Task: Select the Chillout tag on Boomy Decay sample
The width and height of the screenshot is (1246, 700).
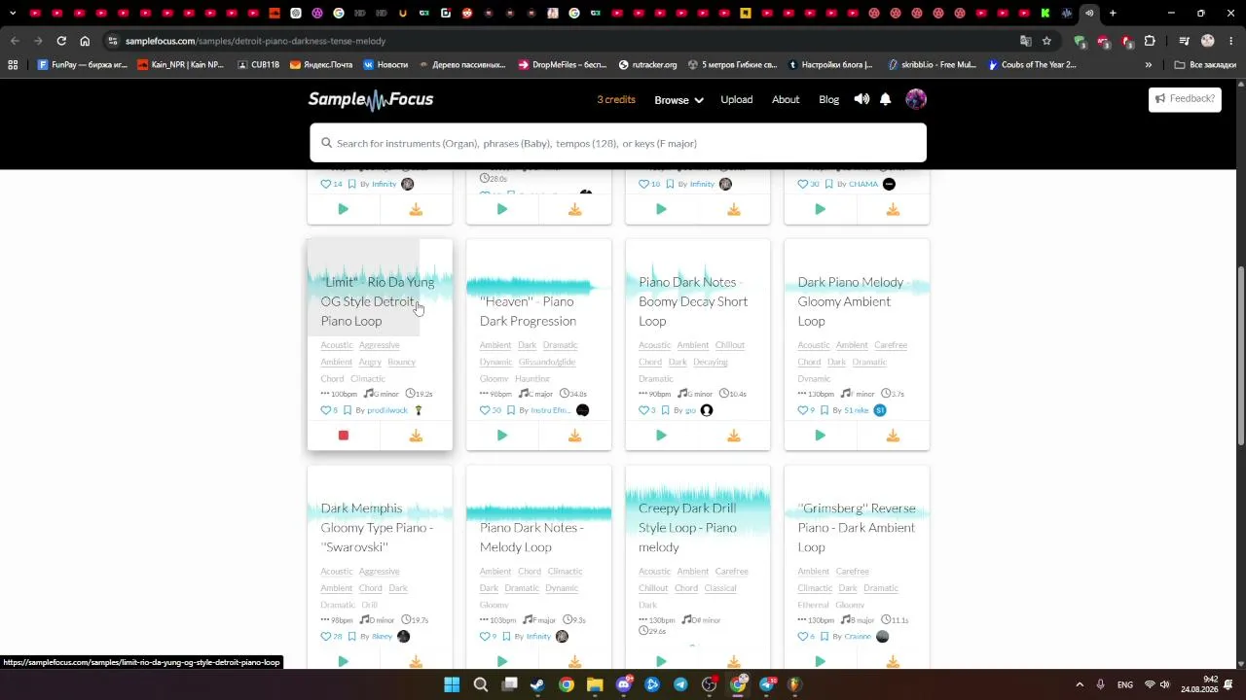Action: [730, 345]
